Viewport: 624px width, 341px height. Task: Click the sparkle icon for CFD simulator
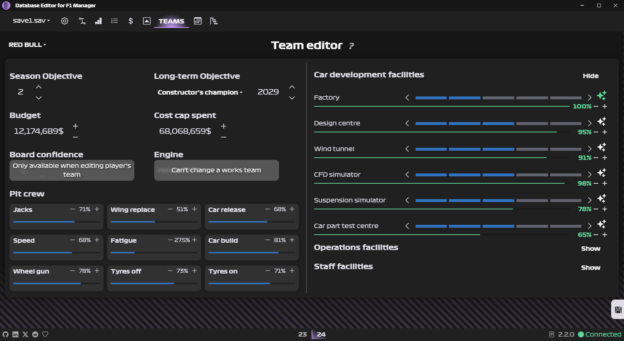click(602, 173)
